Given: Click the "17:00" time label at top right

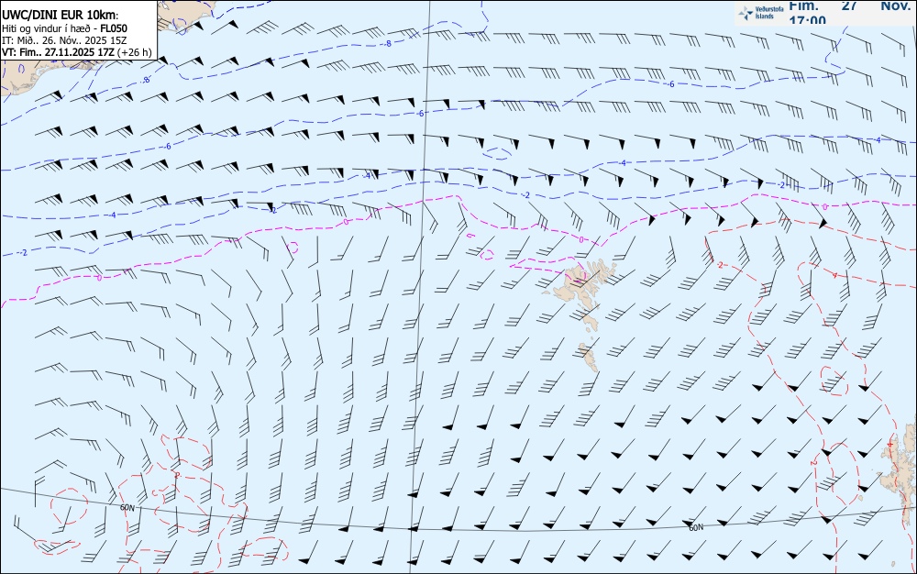Looking at the screenshot, I should [x=808, y=20].
